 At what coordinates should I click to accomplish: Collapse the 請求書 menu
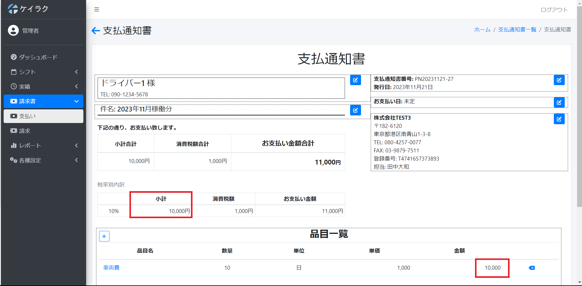tap(43, 101)
